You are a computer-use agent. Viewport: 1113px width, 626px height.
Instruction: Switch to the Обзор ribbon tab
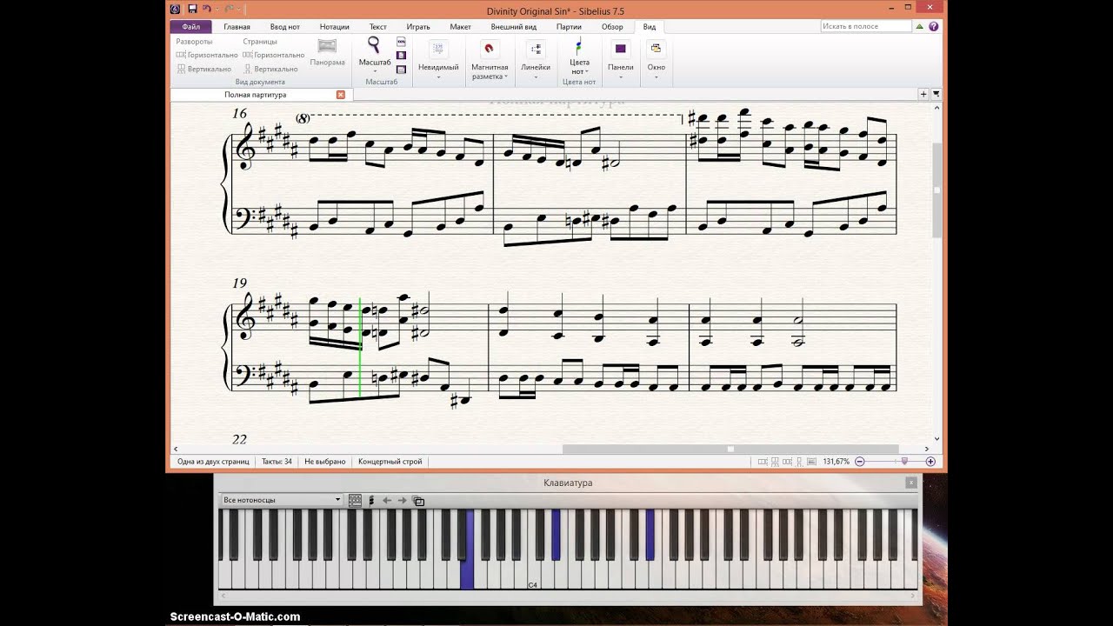click(x=612, y=27)
